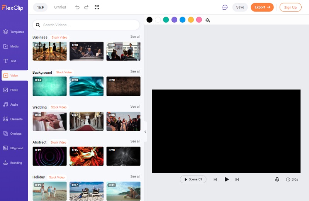Select the teal Background video thumbnail

point(49,86)
